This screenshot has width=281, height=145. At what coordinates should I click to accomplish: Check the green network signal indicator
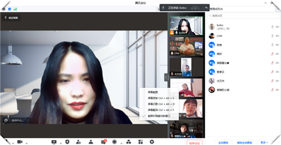(15, 9)
